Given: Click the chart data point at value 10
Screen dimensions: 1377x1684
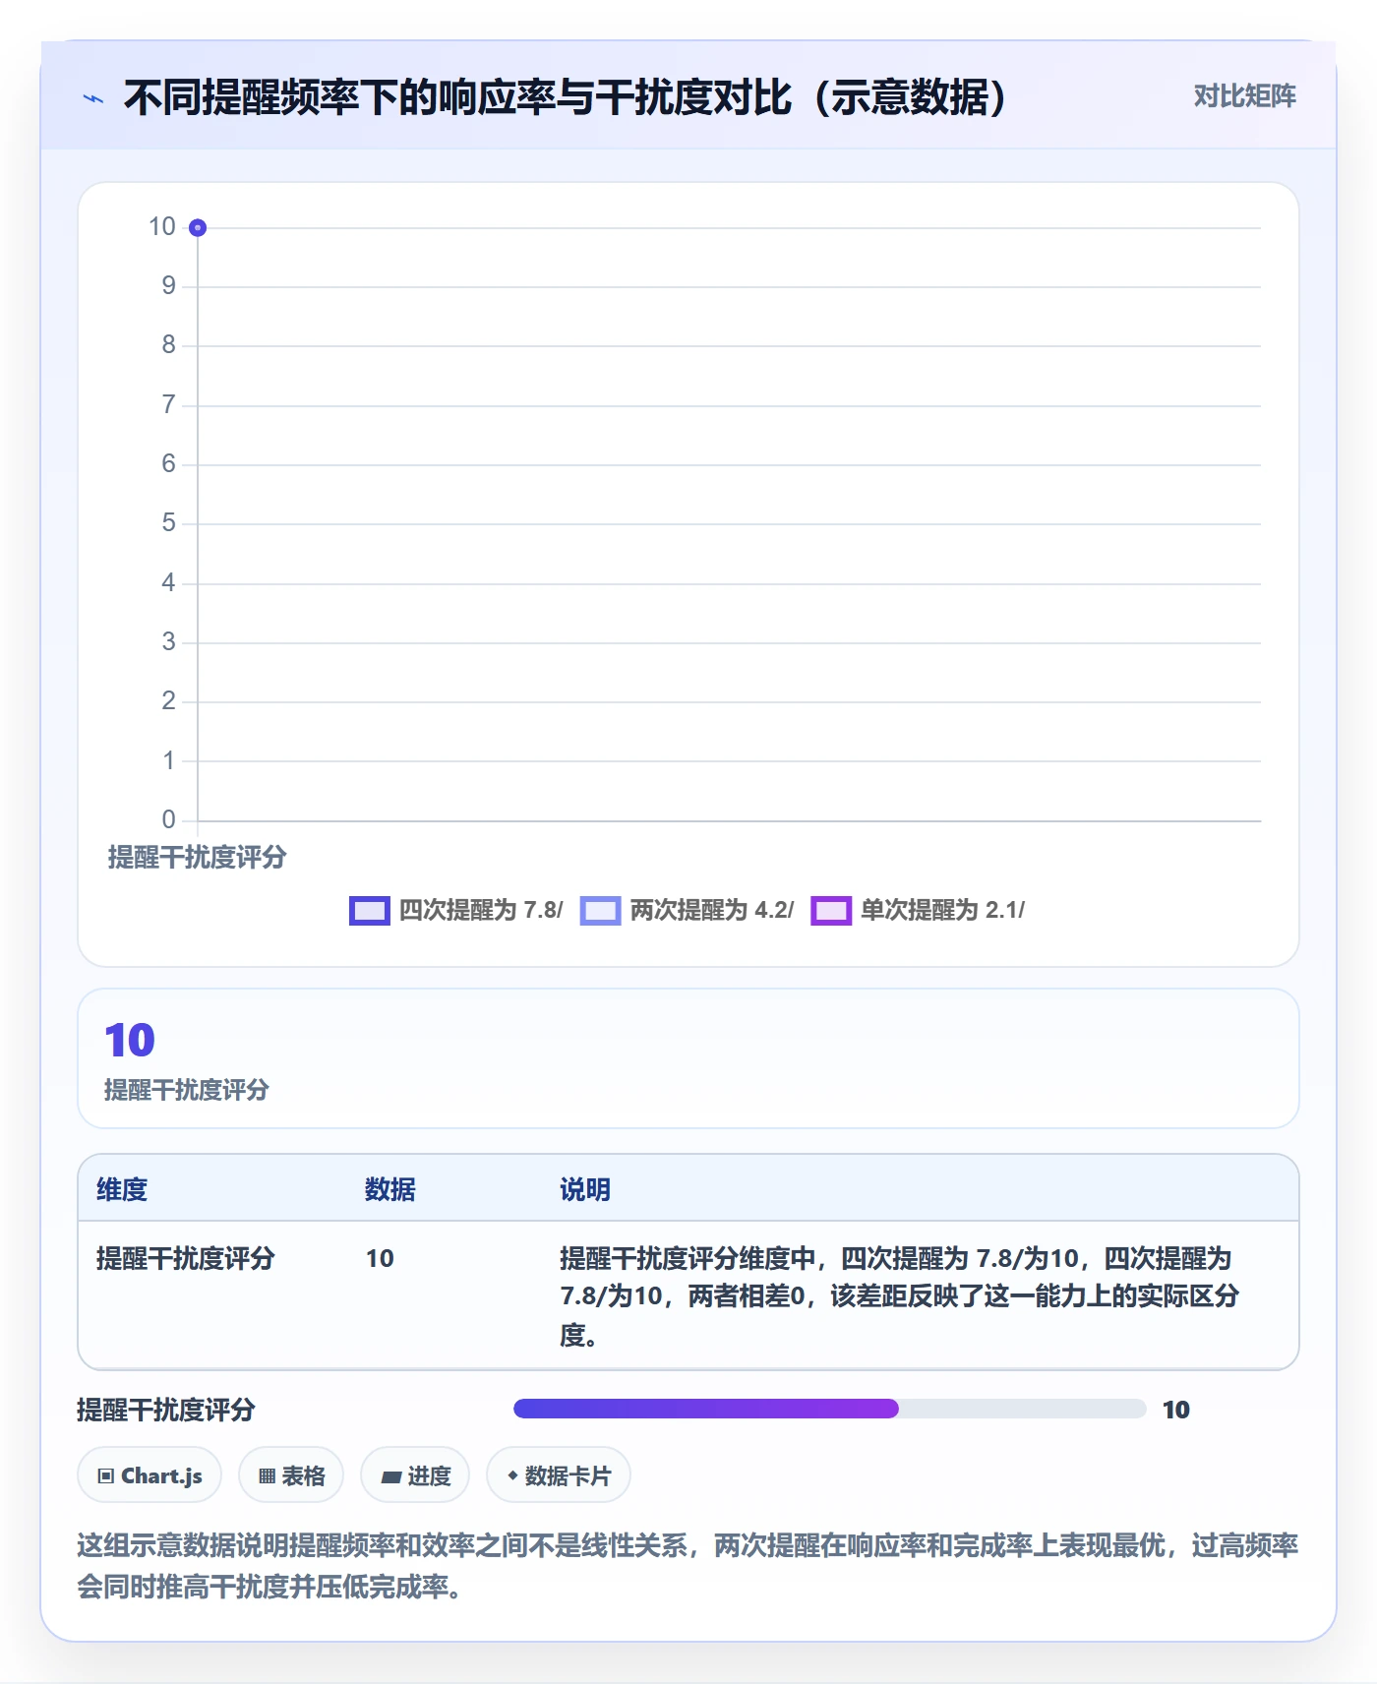Looking at the screenshot, I should click(x=198, y=228).
